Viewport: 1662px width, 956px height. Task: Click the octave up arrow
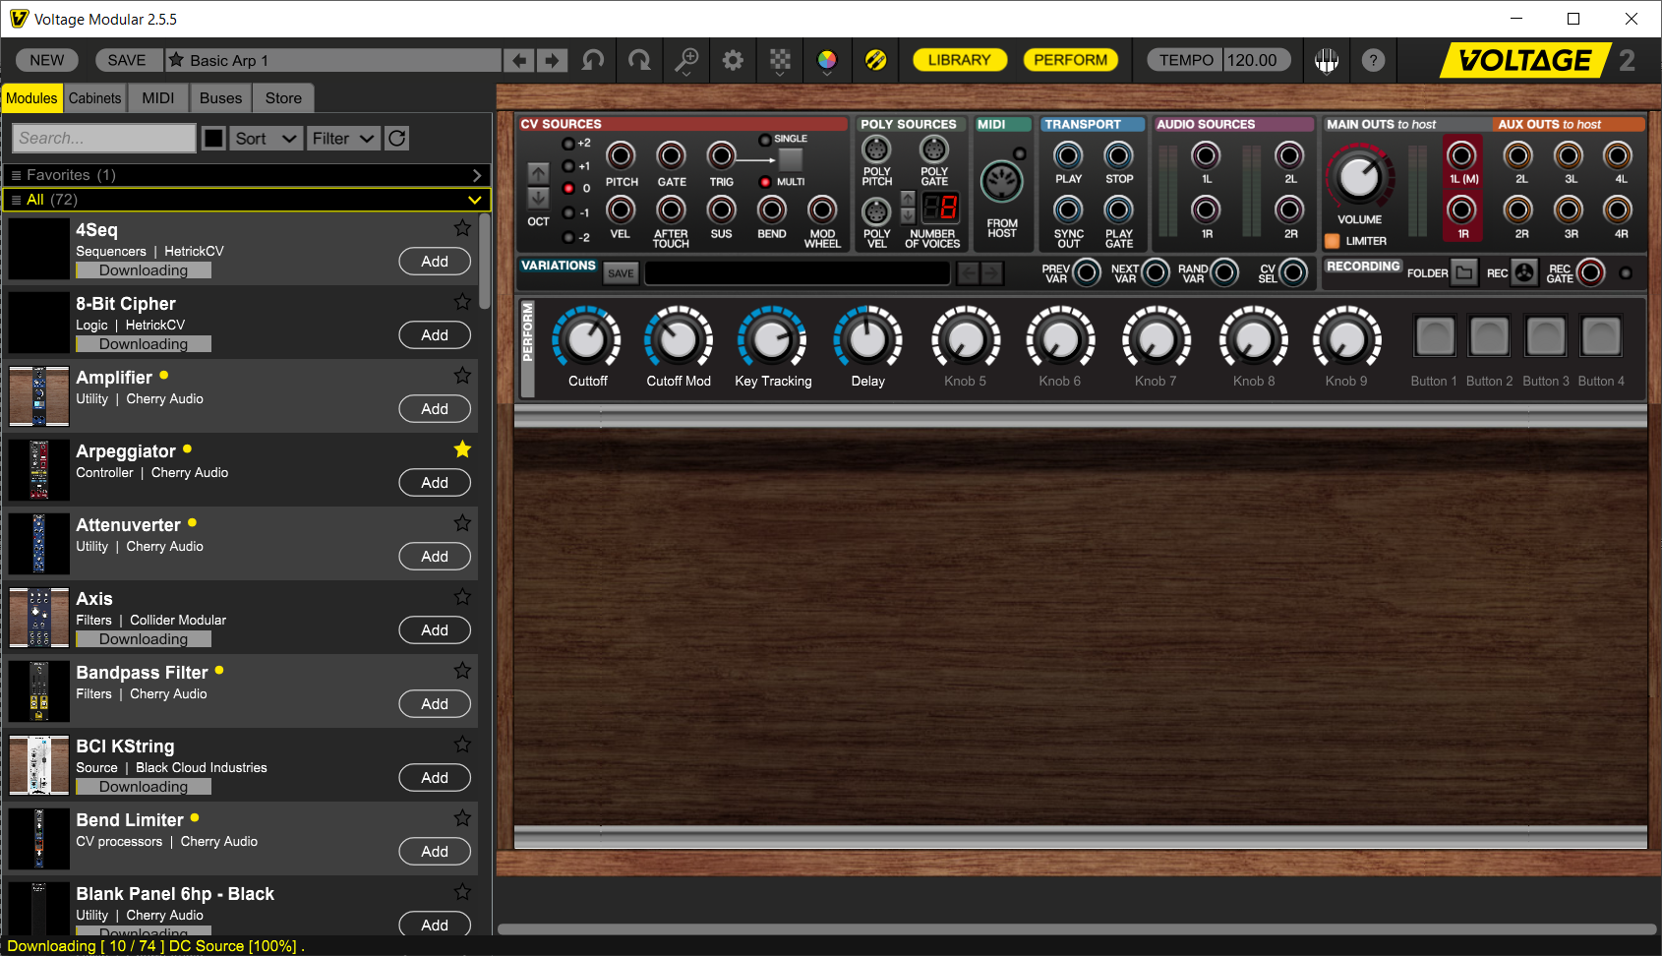538,173
